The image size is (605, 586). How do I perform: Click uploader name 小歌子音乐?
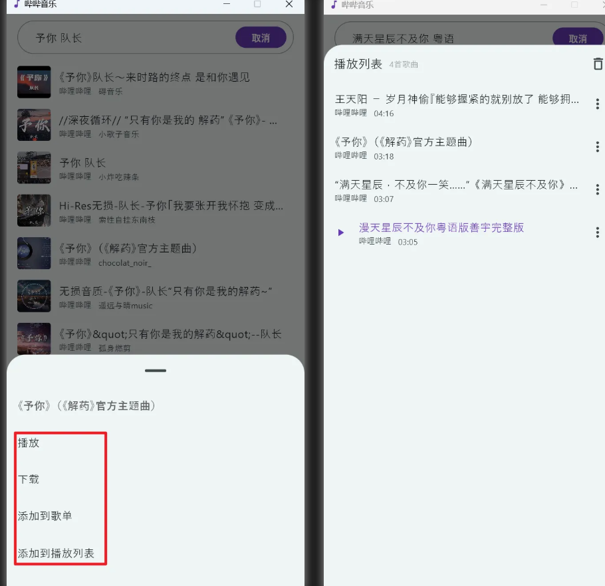[118, 134]
